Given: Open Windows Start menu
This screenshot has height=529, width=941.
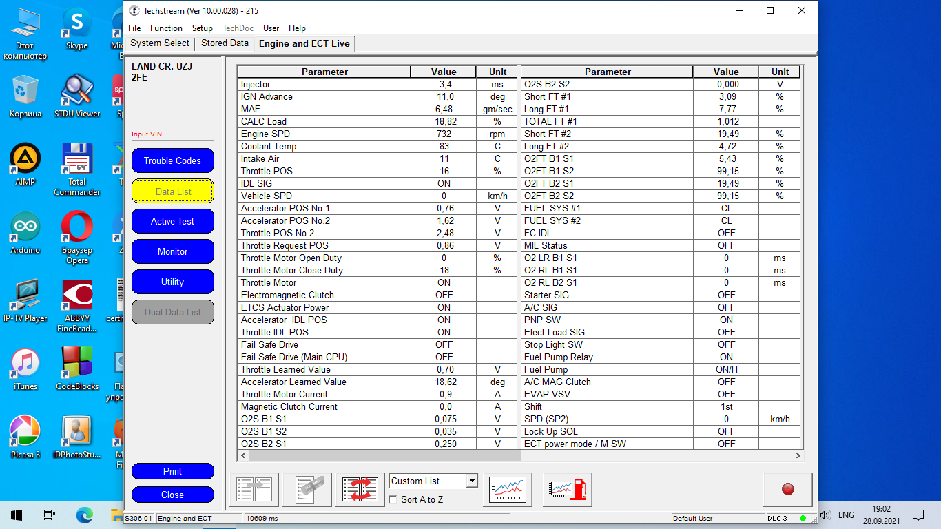Looking at the screenshot, I should 17,515.
